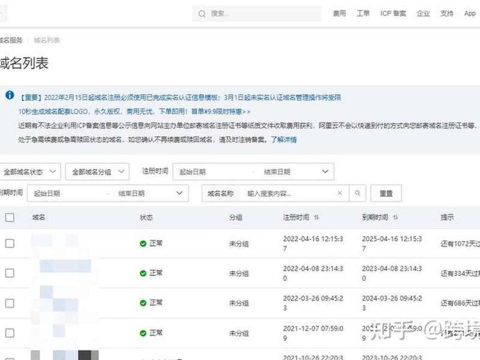Screen dimensions: 480x360
Task: Click expiry date 2025-04-16 12:15:37
Action: pos(392,244)
